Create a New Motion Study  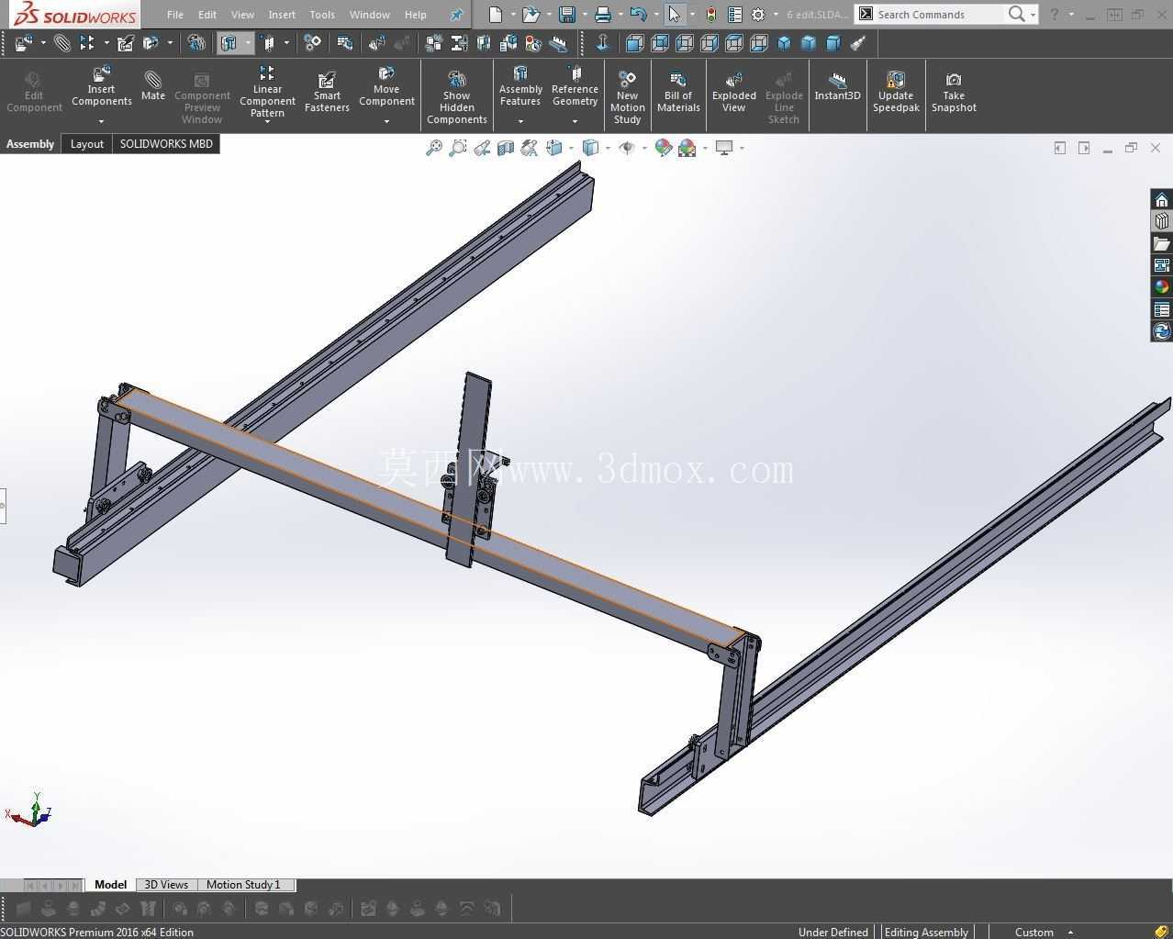point(627,97)
